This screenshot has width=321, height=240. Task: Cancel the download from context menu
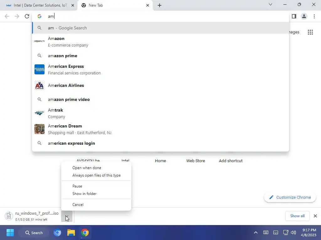(x=96, y=204)
